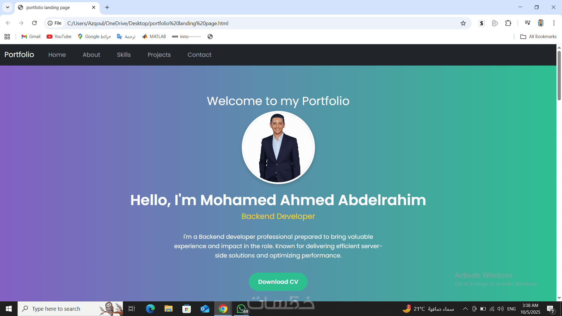The height and width of the screenshot is (316, 562).
Task: Go to the Projects section
Action: click(x=159, y=55)
